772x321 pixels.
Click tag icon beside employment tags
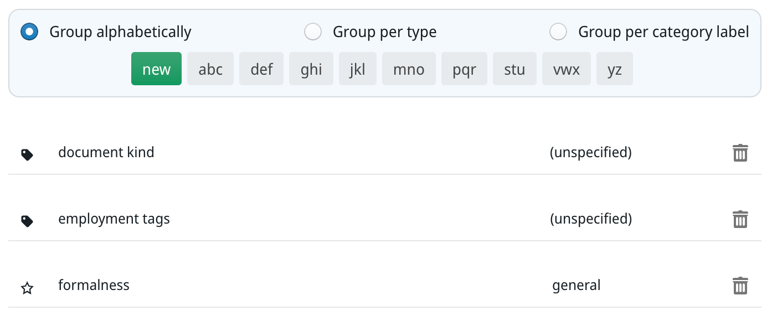point(27,221)
